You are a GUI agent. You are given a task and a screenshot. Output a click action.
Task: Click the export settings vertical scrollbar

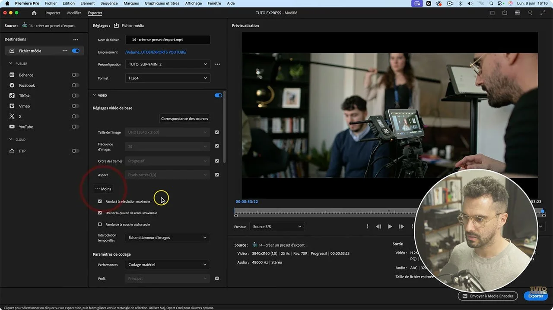pos(225,127)
